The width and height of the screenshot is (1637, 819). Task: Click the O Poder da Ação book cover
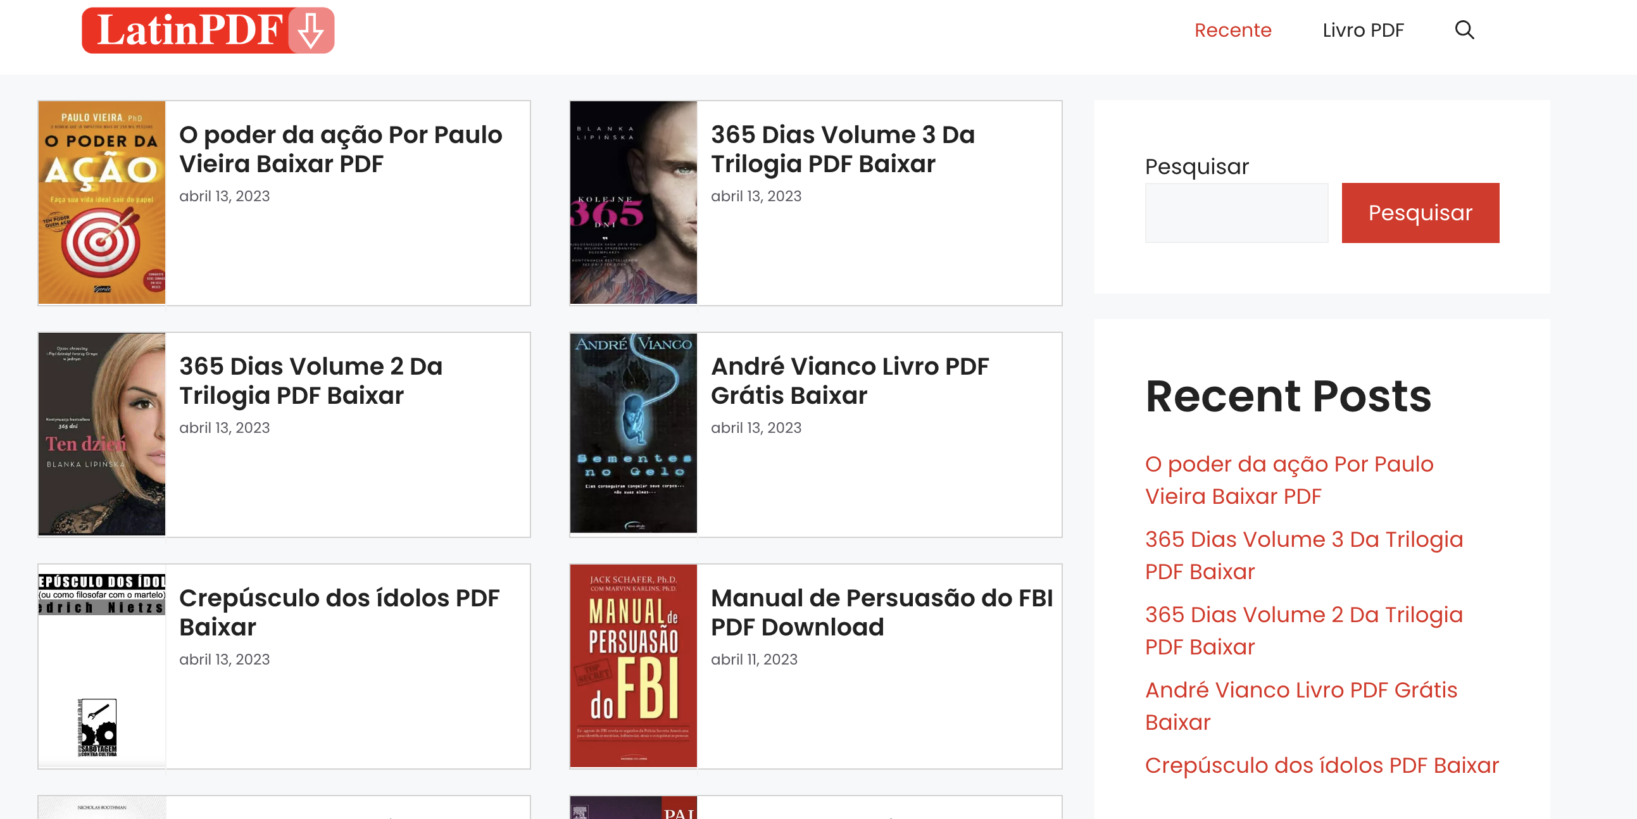pyautogui.click(x=102, y=203)
